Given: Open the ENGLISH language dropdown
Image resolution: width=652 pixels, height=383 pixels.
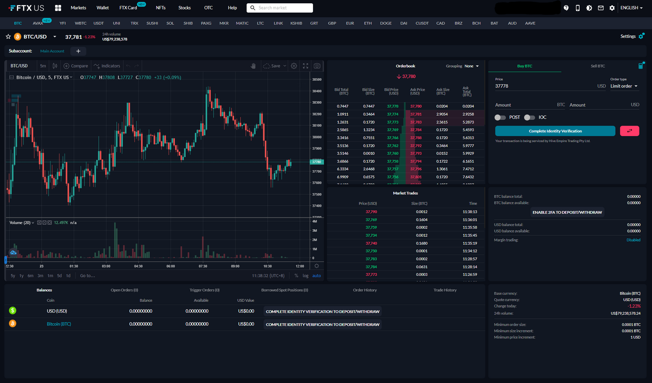Looking at the screenshot, I should click(x=631, y=8).
